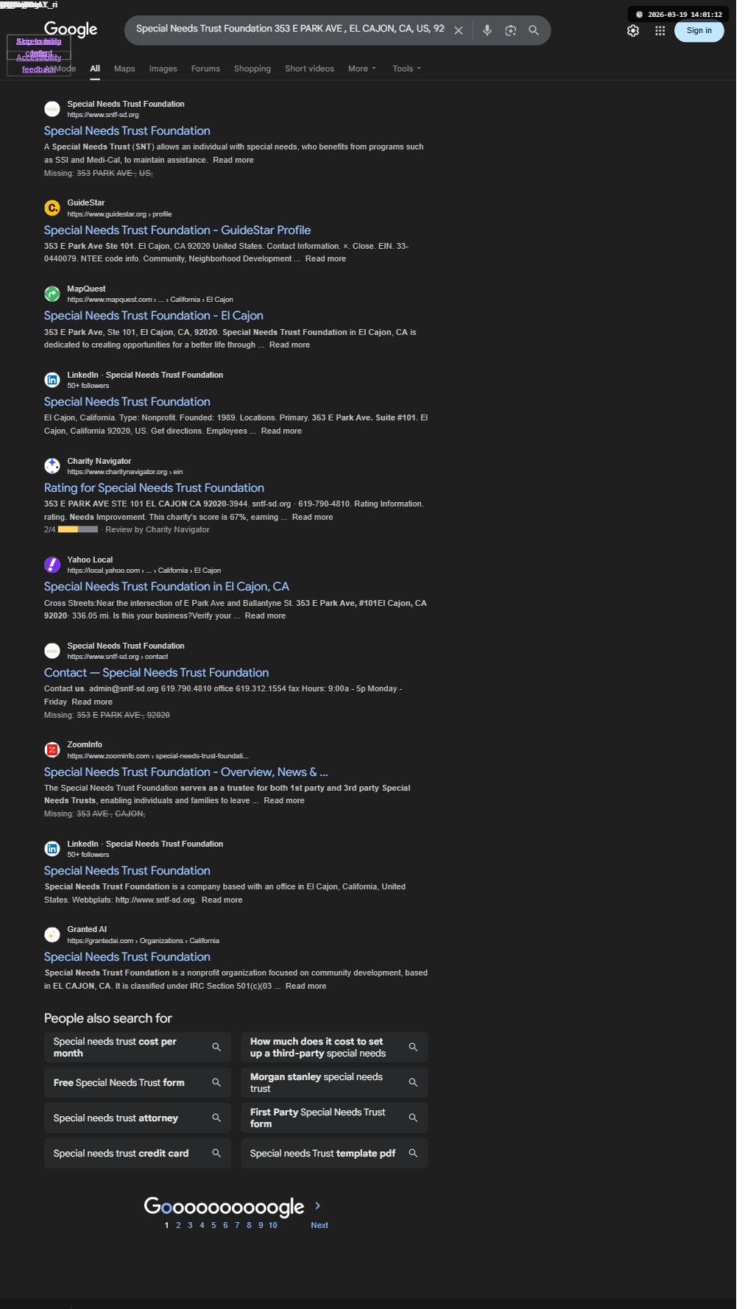Go to results page 2

178,1225
